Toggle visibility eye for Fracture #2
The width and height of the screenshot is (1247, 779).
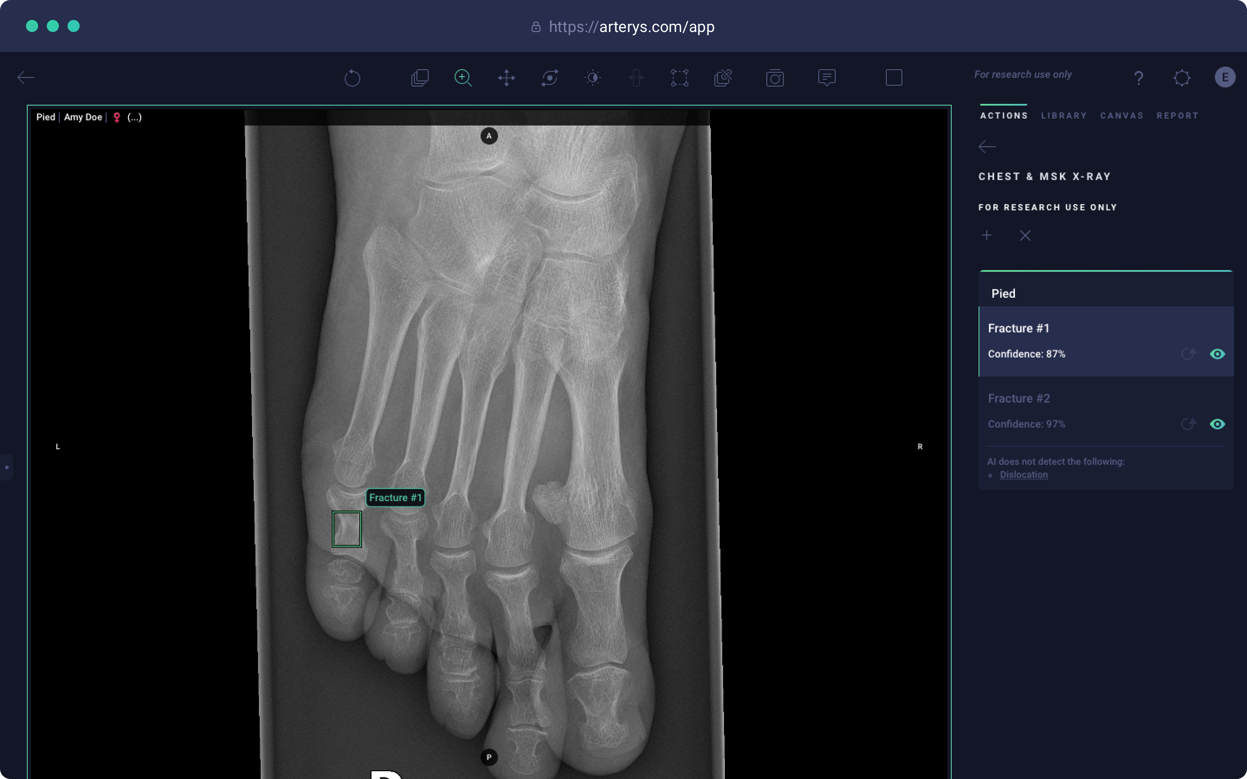pyautogui.click(x=1218, y=424)
